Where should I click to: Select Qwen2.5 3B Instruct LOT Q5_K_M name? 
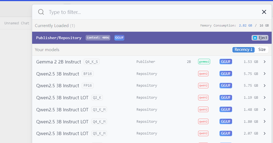point(62,133)
